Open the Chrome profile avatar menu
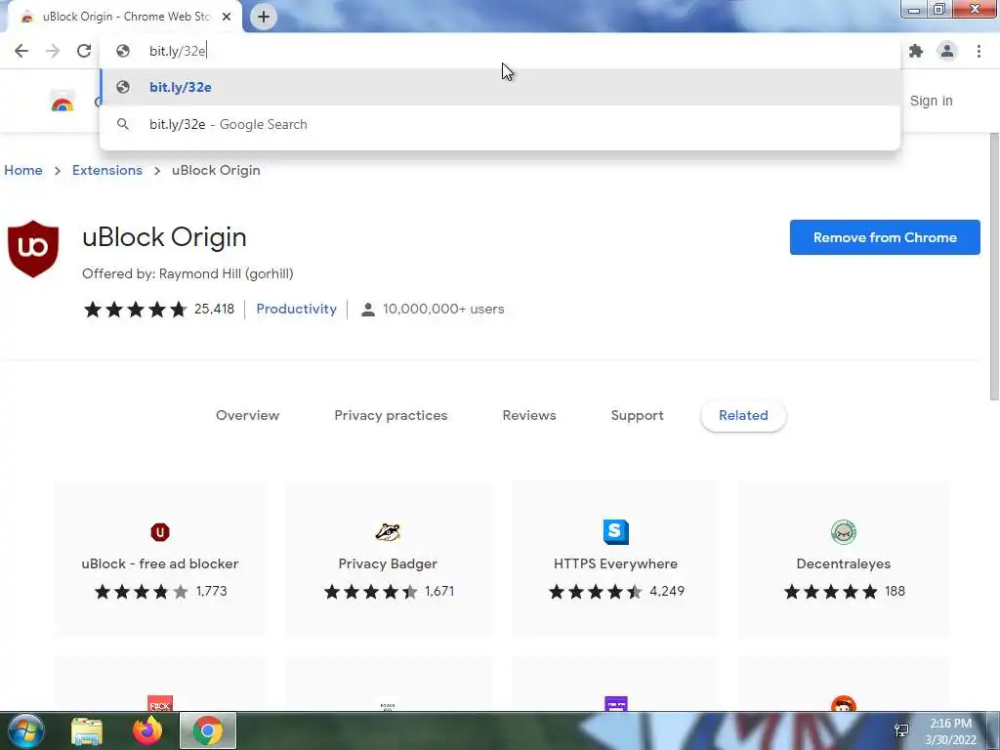 (x=947, y=51)
